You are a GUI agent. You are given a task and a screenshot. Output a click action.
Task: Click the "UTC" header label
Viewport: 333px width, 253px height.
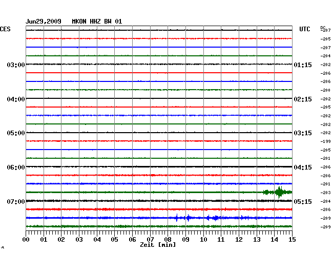(x=305, y=29)
